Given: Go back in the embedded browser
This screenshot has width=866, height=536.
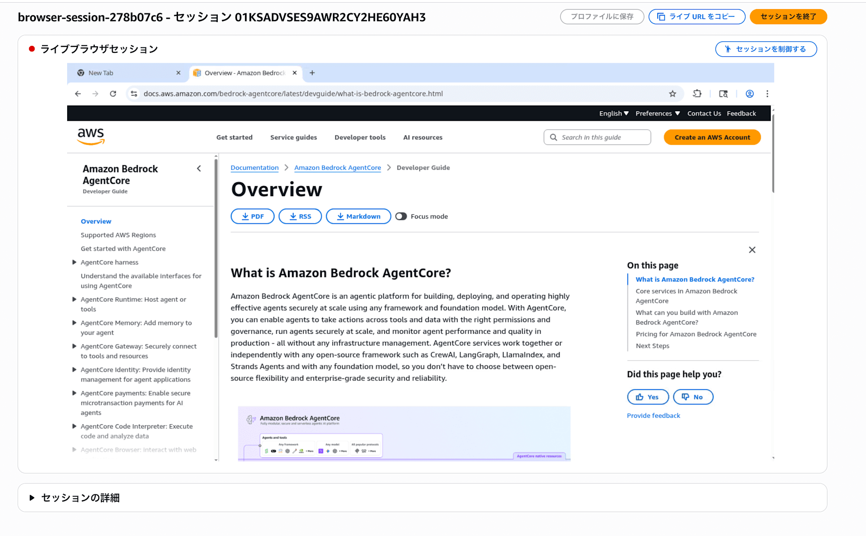Looking at the screenshot, I should tap(78, 94).
